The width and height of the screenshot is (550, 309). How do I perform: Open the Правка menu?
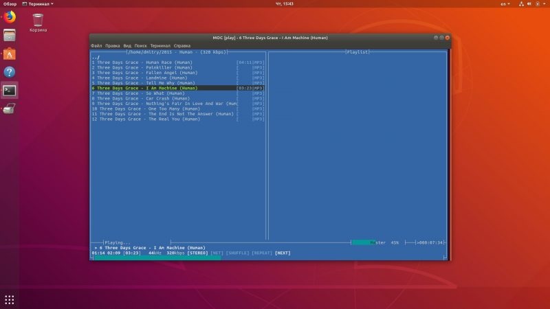click(x=112, y=45)
